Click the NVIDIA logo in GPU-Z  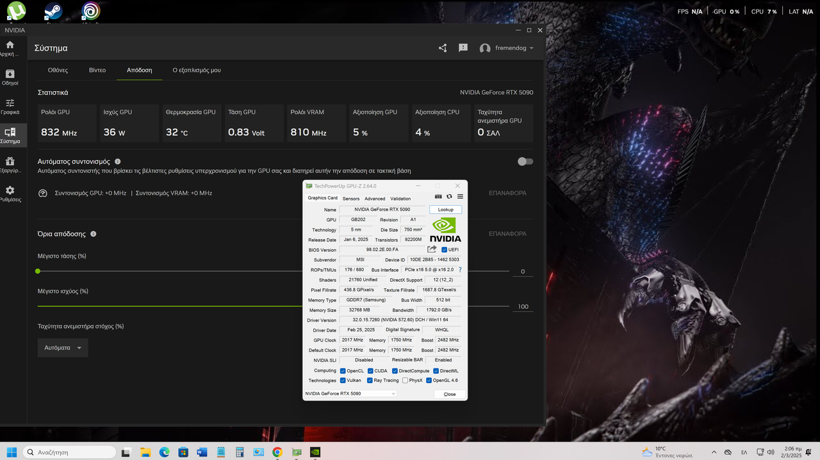pos(445,229)
